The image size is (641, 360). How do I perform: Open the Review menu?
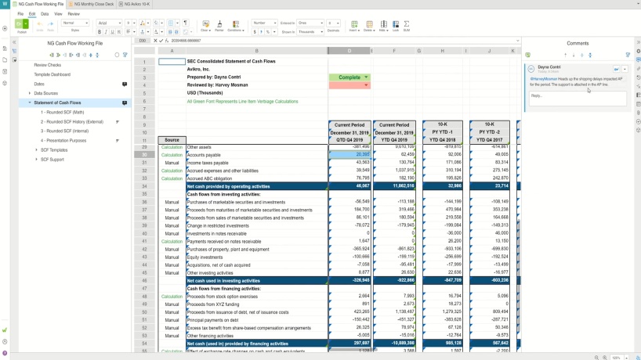tap(74, 14)
